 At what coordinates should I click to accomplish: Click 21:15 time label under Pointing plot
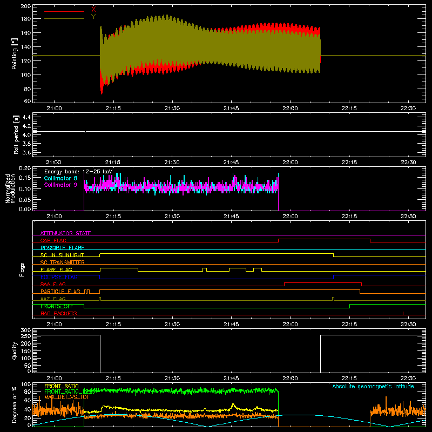[x=113, y=109]
